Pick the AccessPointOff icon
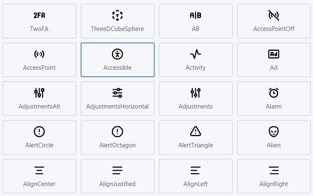Screen dimensions: 313x196 (274, 16)
